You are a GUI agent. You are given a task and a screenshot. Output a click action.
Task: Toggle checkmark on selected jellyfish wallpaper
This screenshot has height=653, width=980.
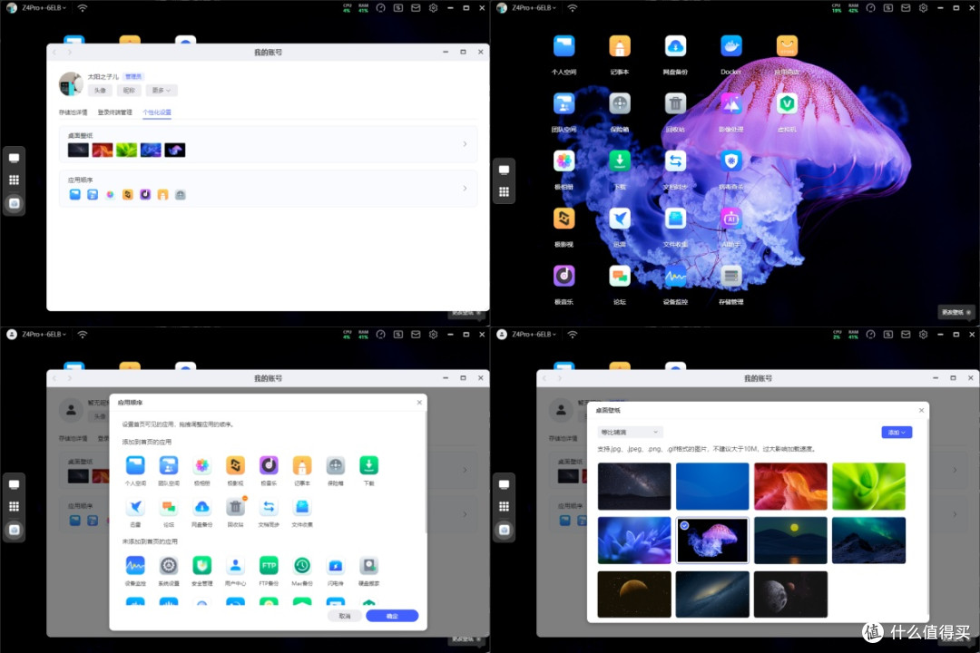pyautogui.click(x=684, y=525)
